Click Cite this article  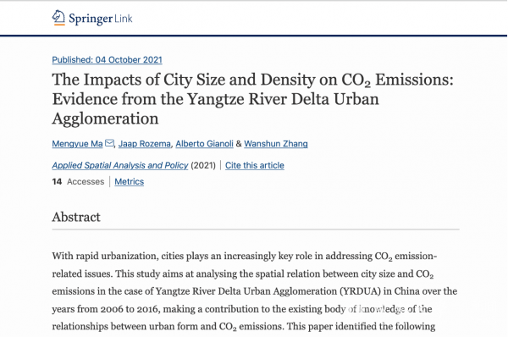pos(255,165)
